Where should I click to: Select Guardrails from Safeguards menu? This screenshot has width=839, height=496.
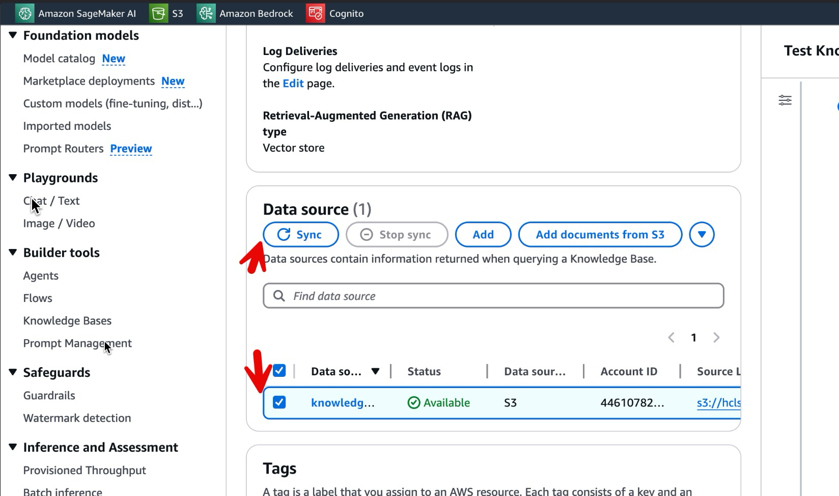(x=49, y=396)
